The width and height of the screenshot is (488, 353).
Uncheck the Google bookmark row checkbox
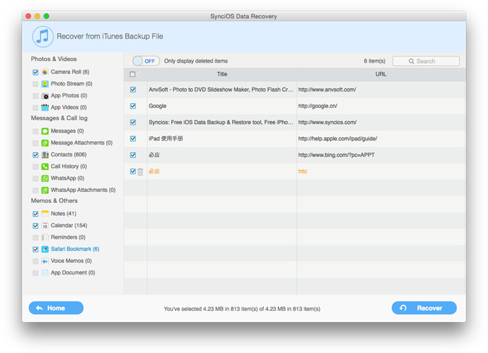[x=133, y=106]
